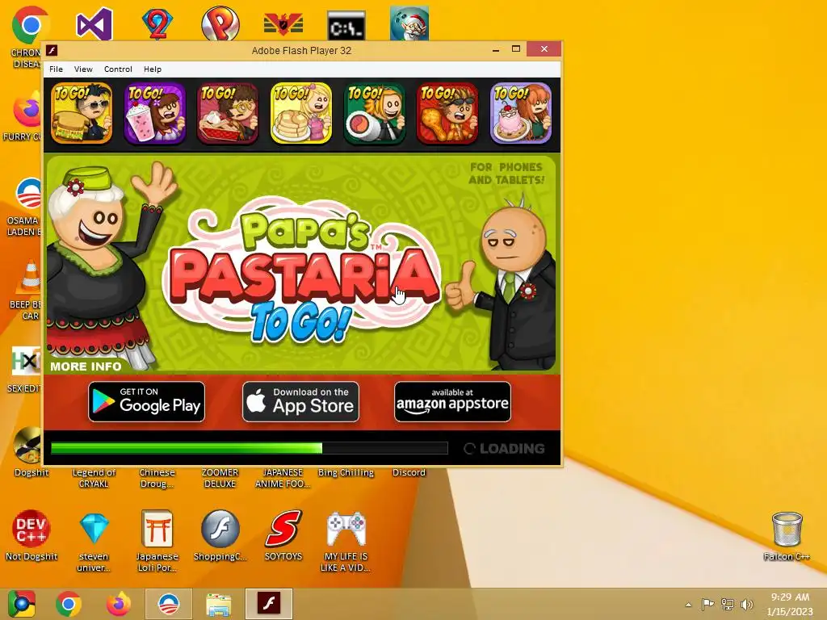
Task: Click the Start button on the taskbar
Action: (x=21, y=604)
